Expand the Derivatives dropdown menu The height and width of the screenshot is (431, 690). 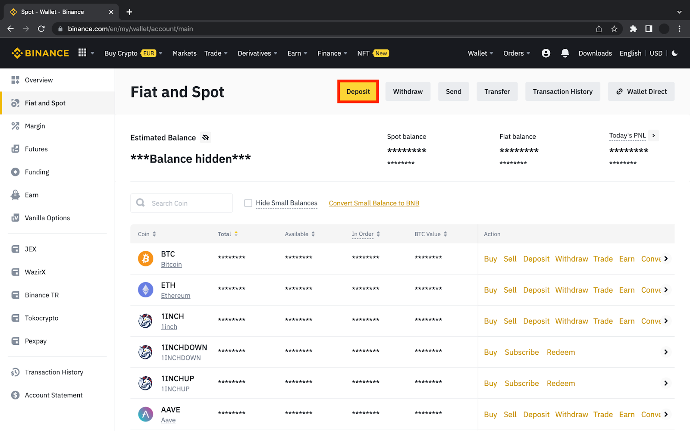pyautogui.click(x=257, y=53)
